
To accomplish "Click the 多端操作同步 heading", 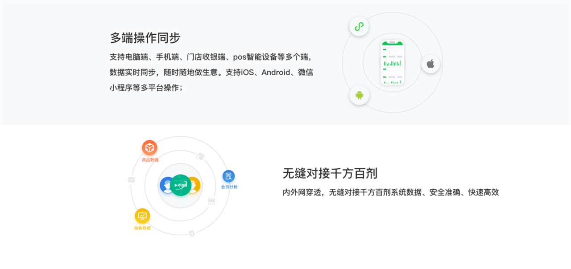I will [145, 38].
